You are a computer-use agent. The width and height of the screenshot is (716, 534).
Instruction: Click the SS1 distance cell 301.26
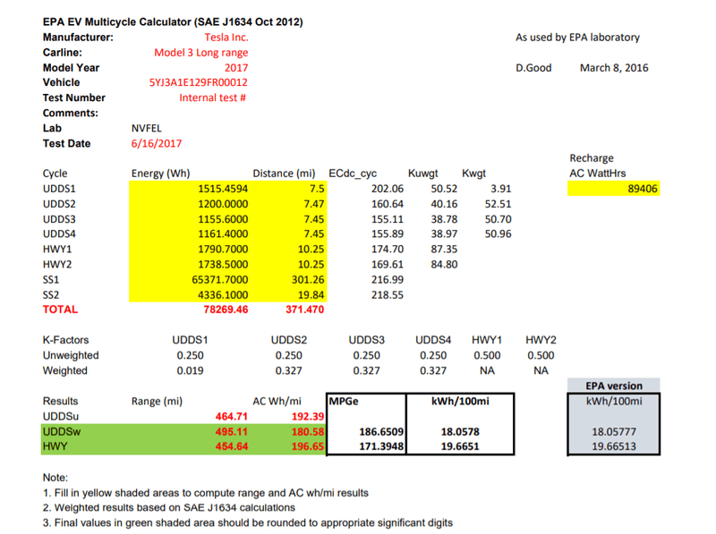click(308, 279)
